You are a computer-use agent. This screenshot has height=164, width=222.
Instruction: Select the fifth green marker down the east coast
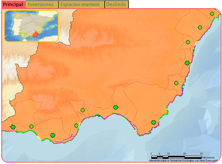click(176, 83)
